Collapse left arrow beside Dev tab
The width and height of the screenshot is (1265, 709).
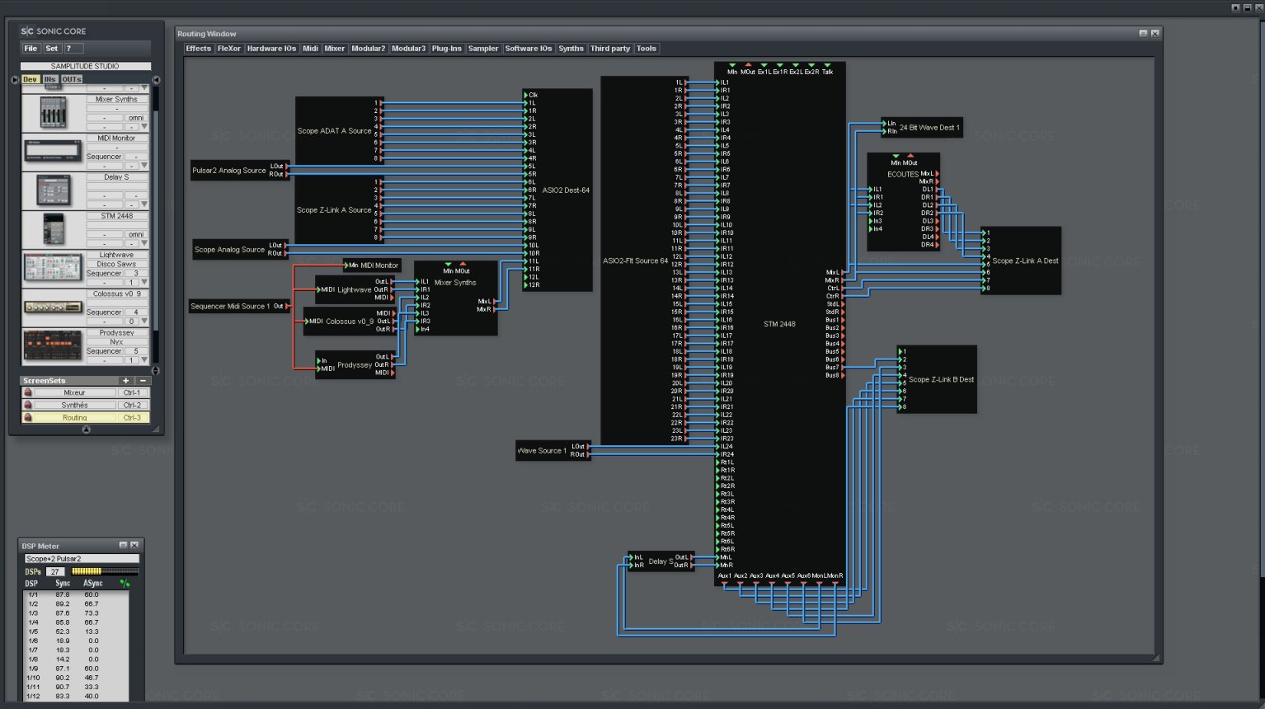[15, 80]
